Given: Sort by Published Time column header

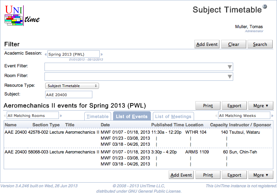Looking at the screenshot, I should pyautogui.click(x=168, y=125).
